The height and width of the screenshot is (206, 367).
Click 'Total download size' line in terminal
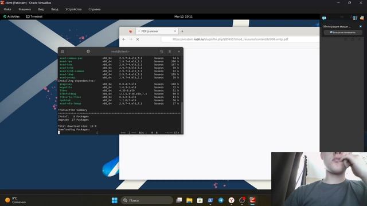point(77,126)
